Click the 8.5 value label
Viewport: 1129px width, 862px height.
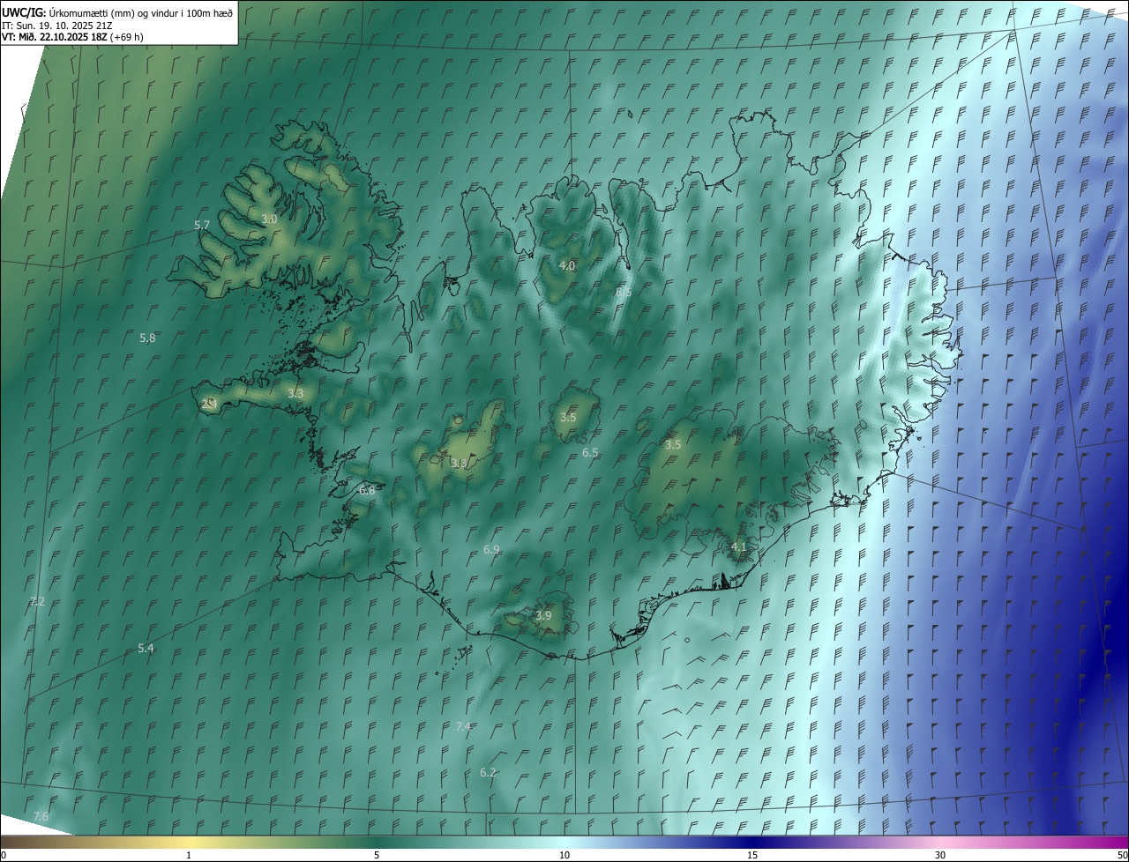click(x=624, y=291)
